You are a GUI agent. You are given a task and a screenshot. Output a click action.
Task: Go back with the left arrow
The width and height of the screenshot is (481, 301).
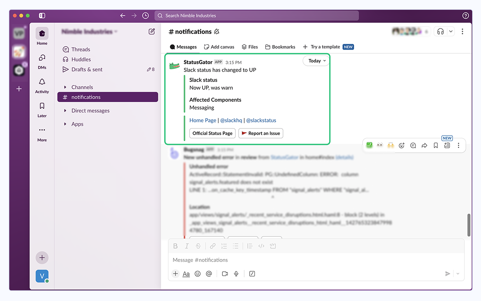(x=123, y=16)
